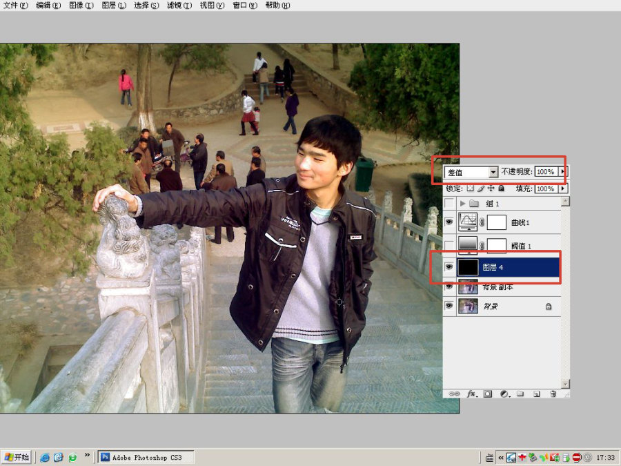Viewport: 621px width, 466px height.
Task: Create a new group folder icon
Action: 520,394
